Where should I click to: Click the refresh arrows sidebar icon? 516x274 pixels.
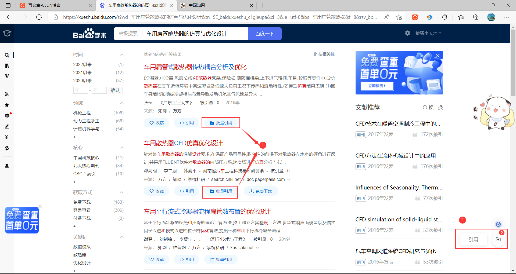point(7,148)
